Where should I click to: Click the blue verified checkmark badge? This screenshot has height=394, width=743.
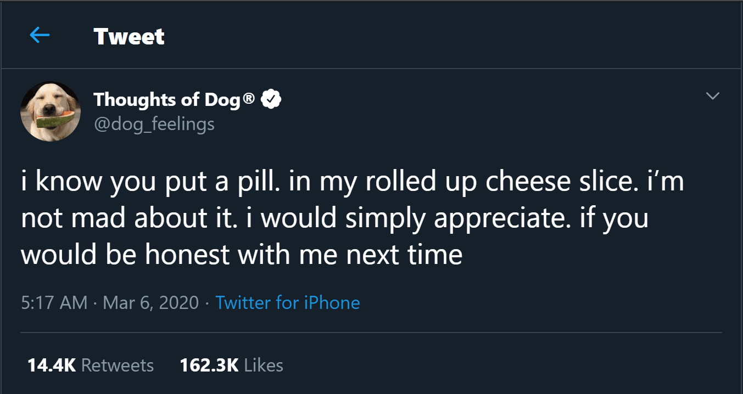click(271, 99)
